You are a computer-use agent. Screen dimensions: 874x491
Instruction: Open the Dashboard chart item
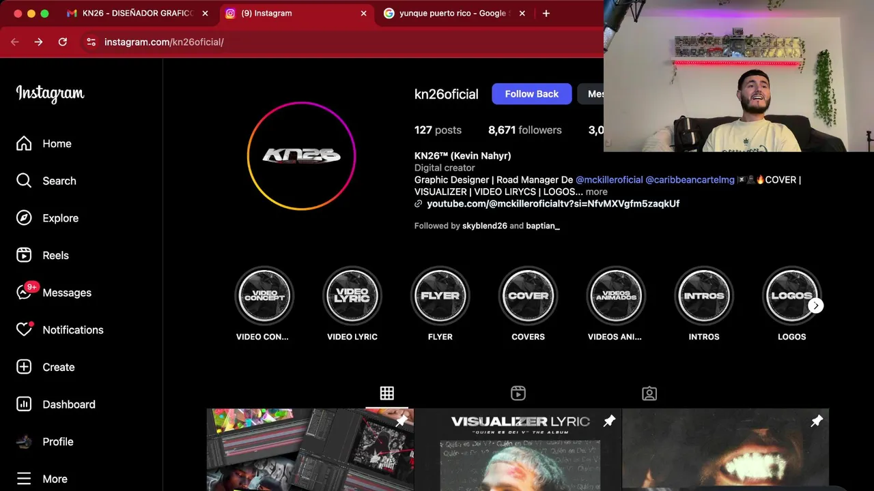(55, 404)
